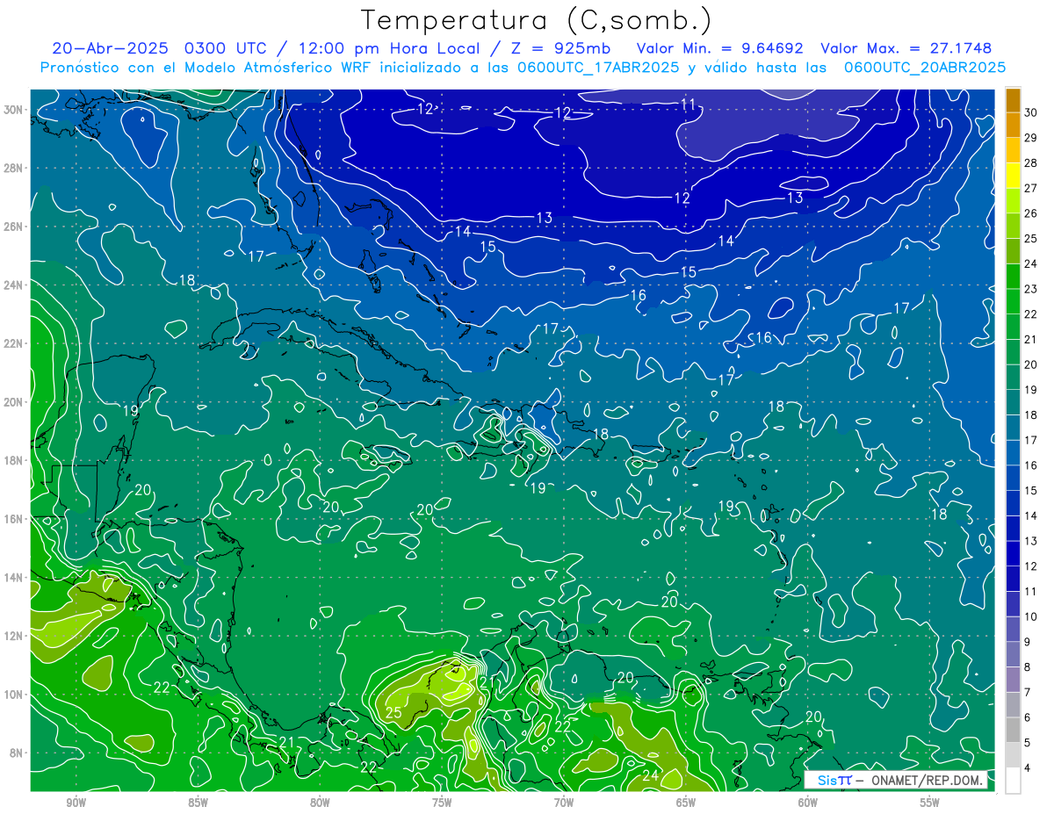This screenshot has height=814, width=1054.
Task: Click the "70W" longitude axis label
Action: point(564,803)
